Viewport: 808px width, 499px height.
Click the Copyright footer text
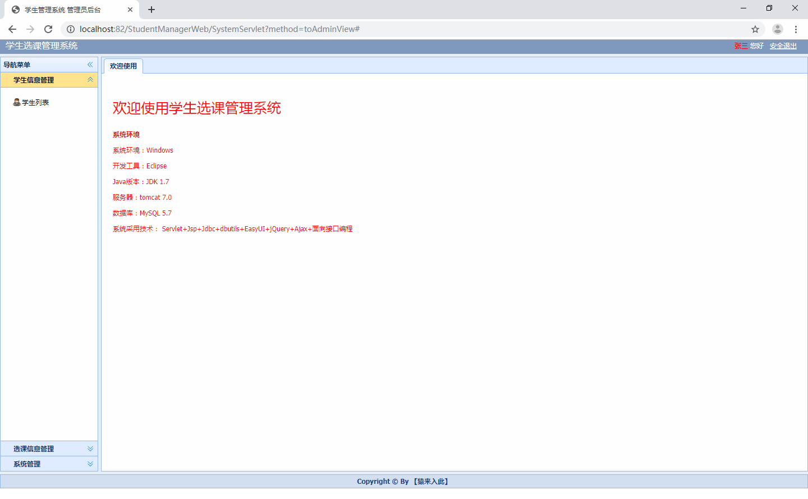(403, 482)
